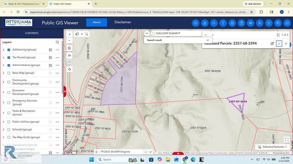The height and width of the screenshot is (164, 293).
Task: Collapse the Assessed Parcels popup content
Action: [279, 44]
